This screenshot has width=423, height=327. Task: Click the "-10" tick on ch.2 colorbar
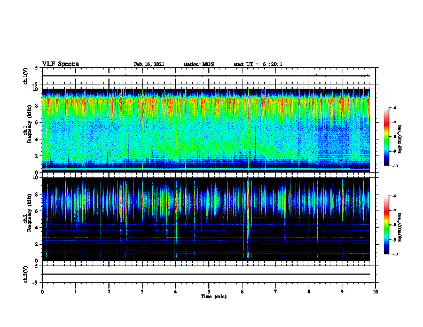click(x=395, y=254)
